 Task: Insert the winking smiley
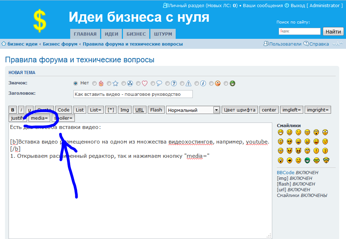pyautogui.click(x=299, y=133)
